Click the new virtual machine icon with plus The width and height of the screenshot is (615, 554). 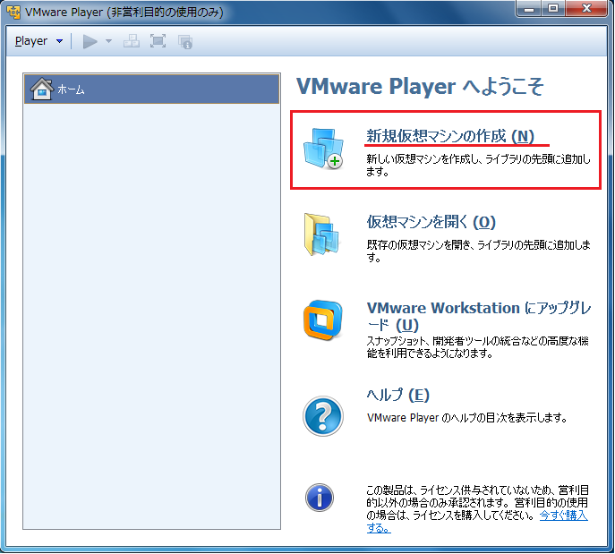(322, 149)
